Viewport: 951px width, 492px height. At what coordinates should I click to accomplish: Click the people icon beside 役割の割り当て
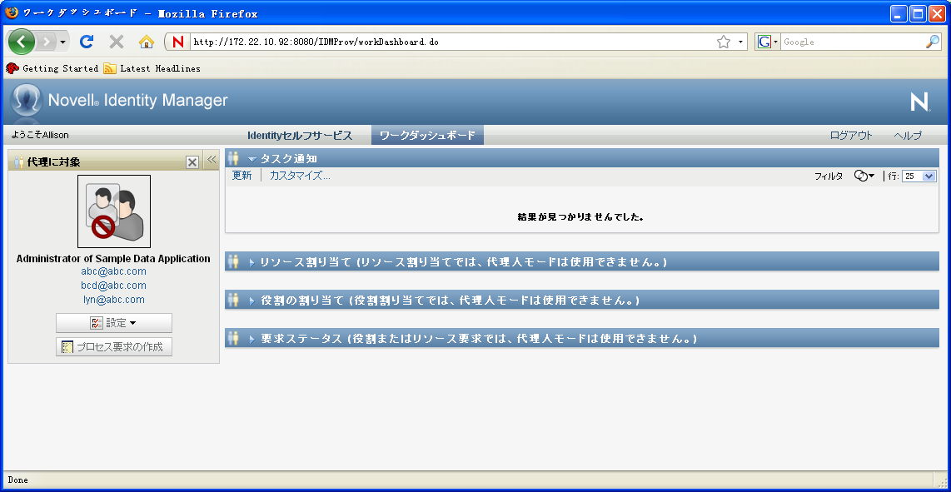pyautogui.click(x=233, y=300)
